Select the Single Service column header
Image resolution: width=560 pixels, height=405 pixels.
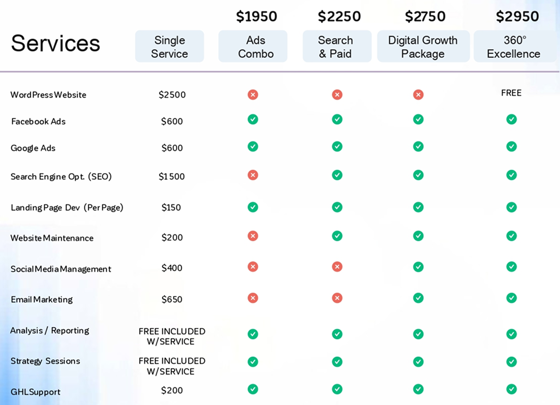(x=170, y=47)
